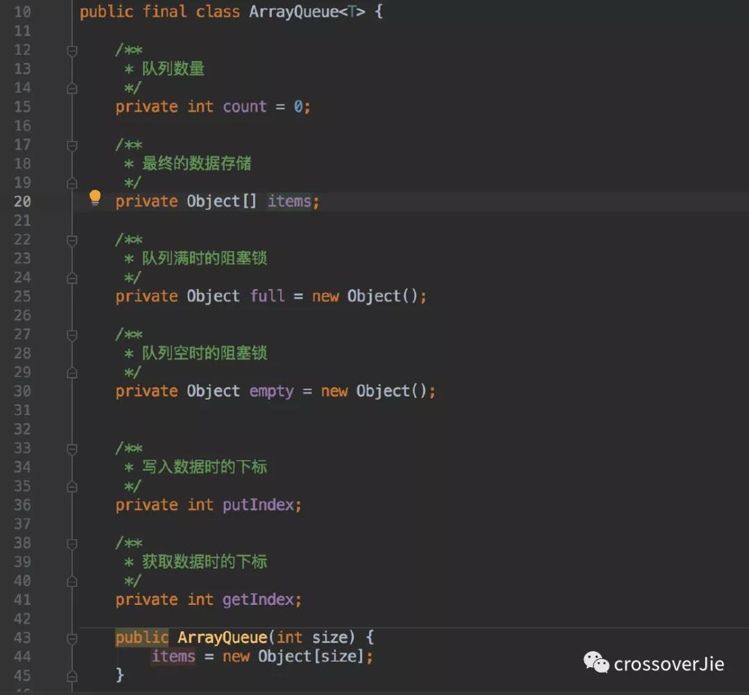Click the fold end marker at line 29

click(72, 373)
